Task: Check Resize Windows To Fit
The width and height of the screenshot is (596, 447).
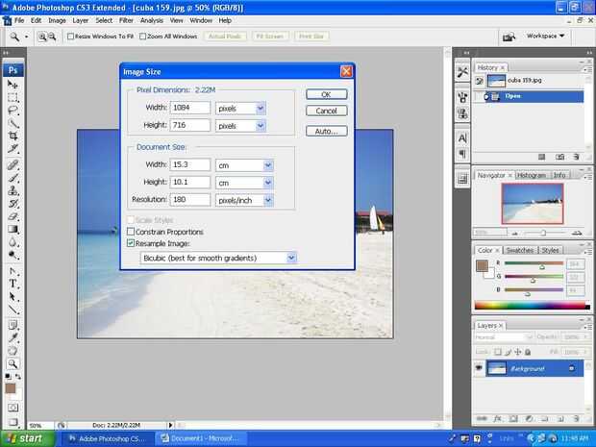Action: tap(71, 37)
